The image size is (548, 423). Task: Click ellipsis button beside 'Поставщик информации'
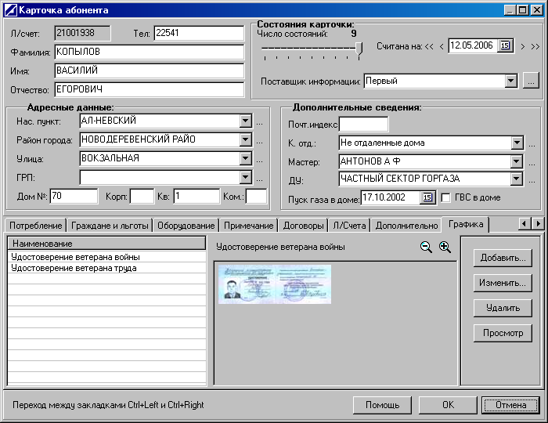tap(532, 81)
